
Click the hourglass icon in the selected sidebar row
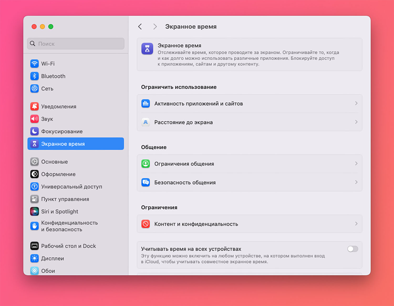34,144
